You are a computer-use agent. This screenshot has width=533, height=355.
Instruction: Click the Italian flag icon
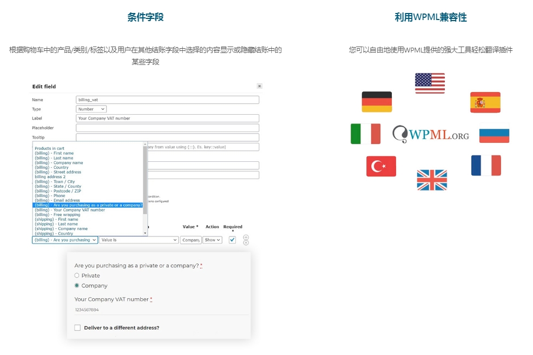click(x=365, y=134)
